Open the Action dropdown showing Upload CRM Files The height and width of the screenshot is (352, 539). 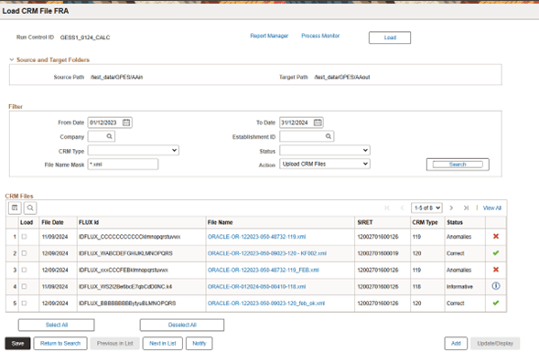[x=325, y=164]
